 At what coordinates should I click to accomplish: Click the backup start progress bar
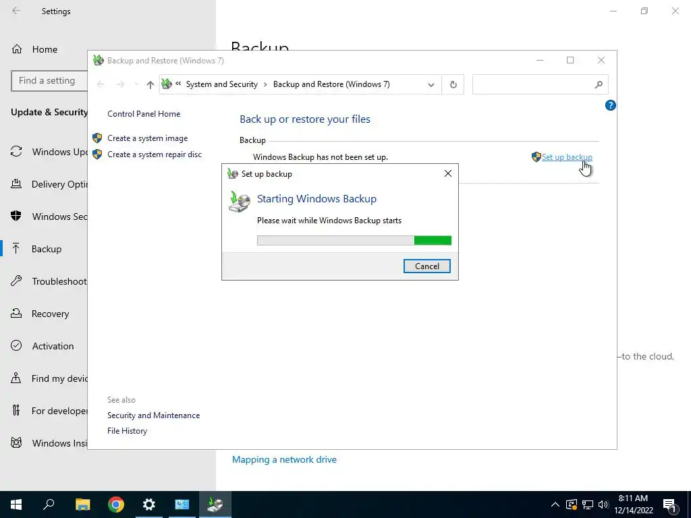pos(354,240)
